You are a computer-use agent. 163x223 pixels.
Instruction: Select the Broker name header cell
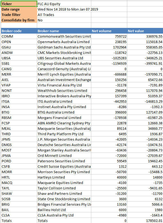64,31
